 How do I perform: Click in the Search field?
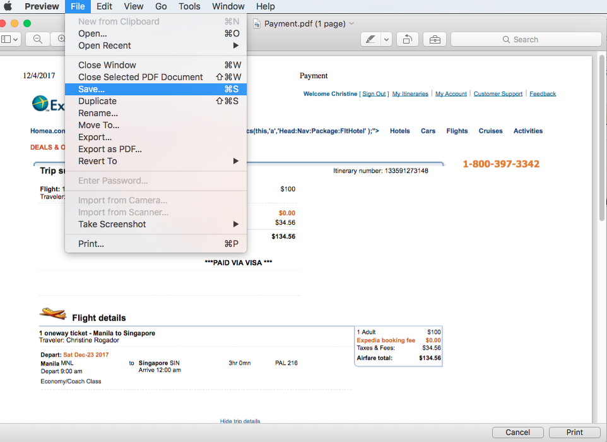pyautogui.click(x=526, y=40)
